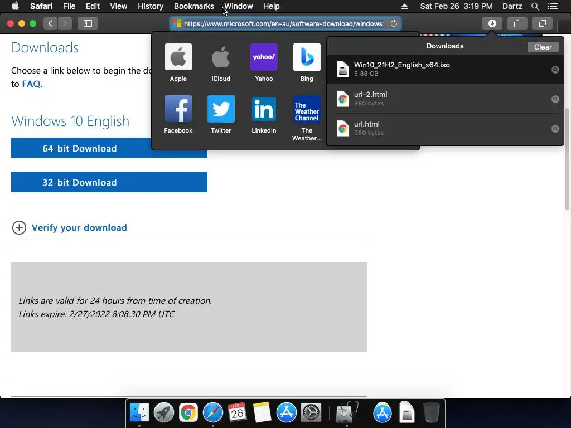Open the iCloud favorite tile

pyautogui.click(x=221, y=63)
